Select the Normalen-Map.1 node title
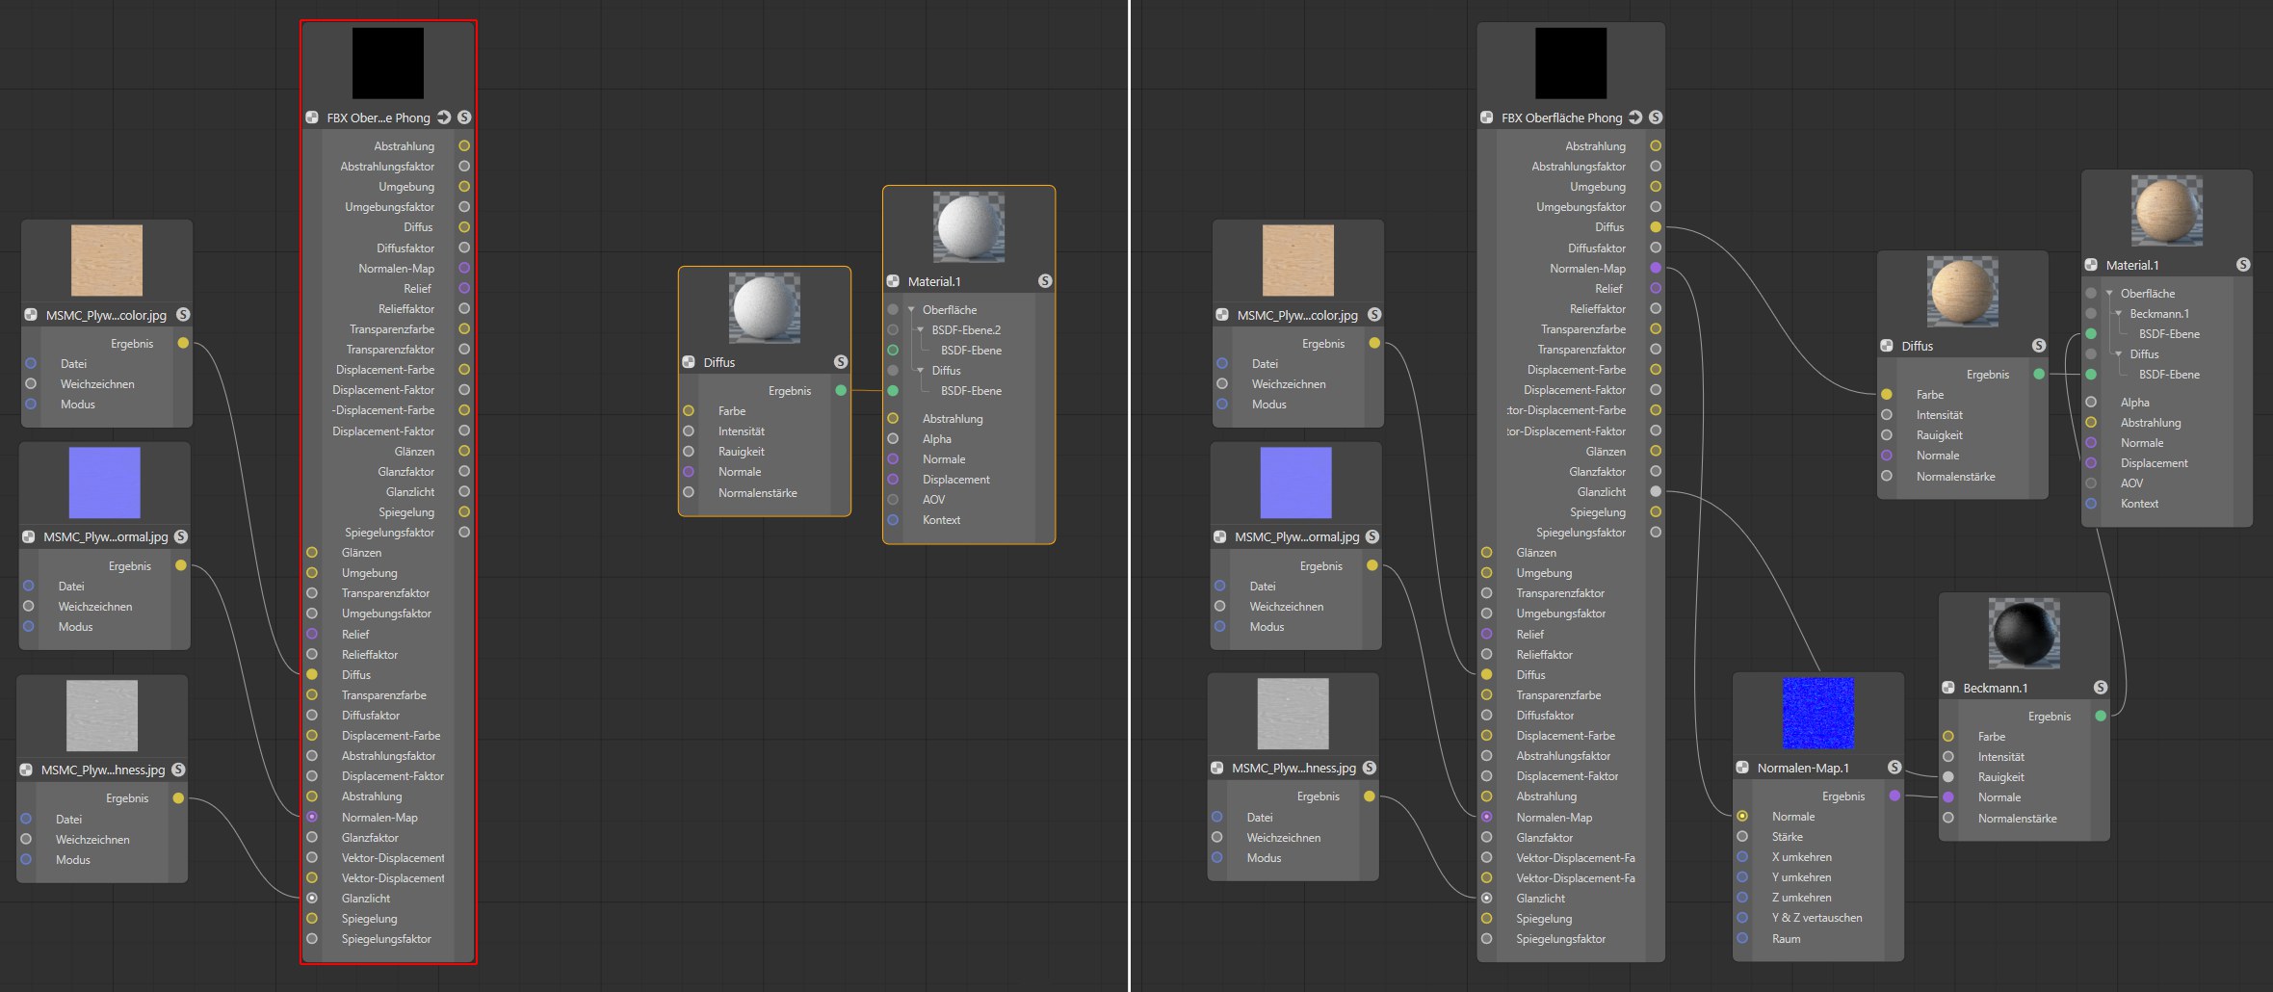This screenshot has height=992, width=2273. [1802, 768]
